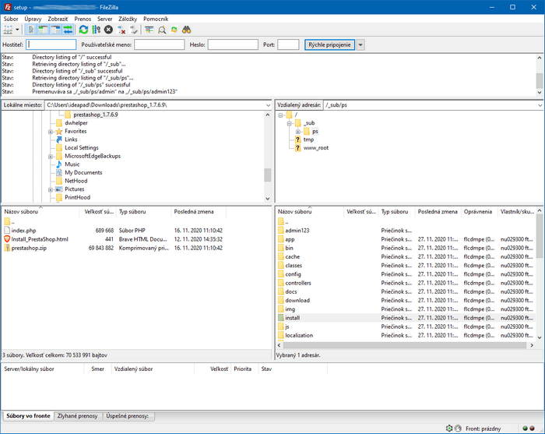Click the binoculars file search icon
545x434 pixels.
(187, 30)
